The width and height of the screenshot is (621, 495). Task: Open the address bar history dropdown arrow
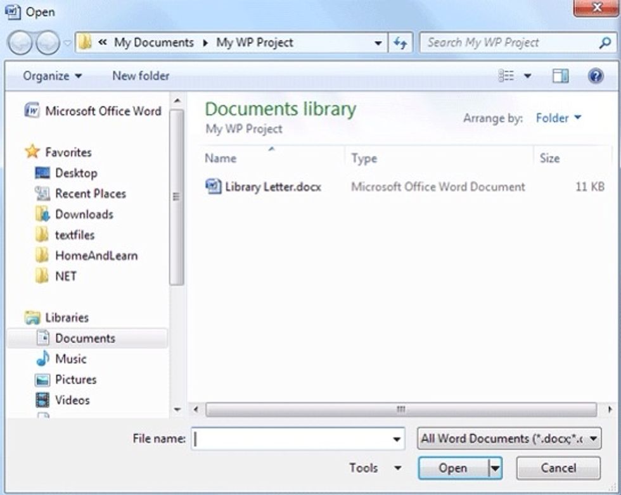click(378, 42)
